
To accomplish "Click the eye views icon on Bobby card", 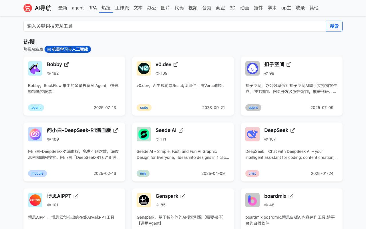I will point(49,73).
